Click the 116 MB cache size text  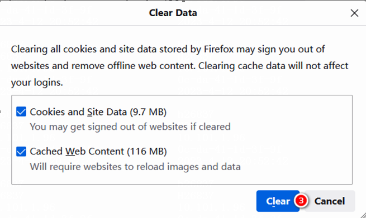coord(147,152)
